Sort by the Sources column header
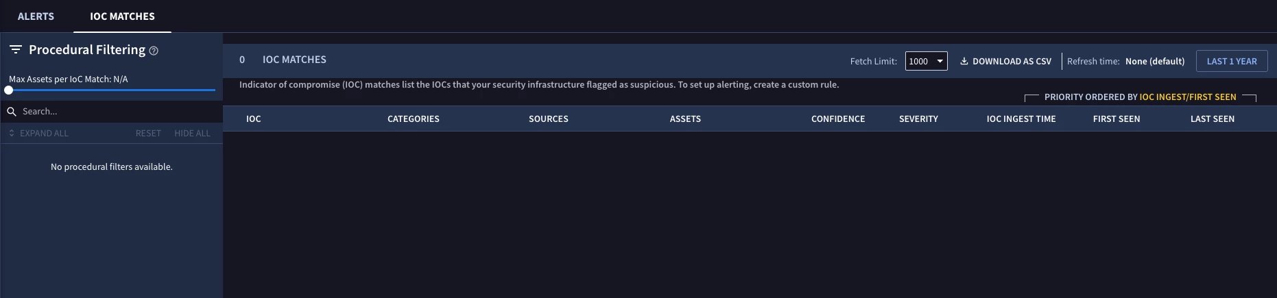The width and height of the screenshot is (1277, 298). coord(549,119)
